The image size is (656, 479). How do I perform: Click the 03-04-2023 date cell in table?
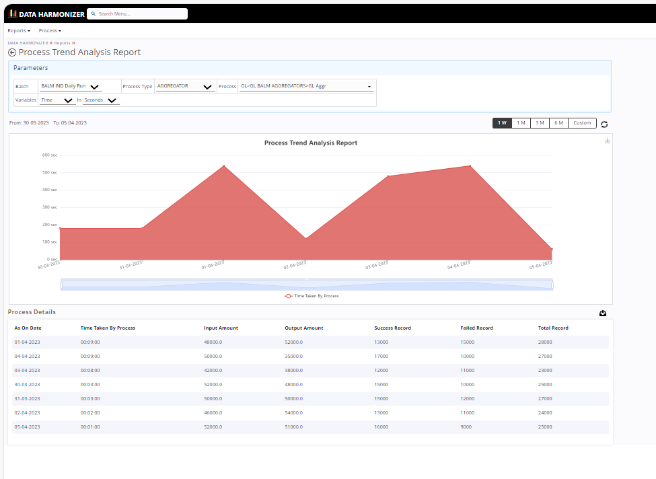click(27, 370)
